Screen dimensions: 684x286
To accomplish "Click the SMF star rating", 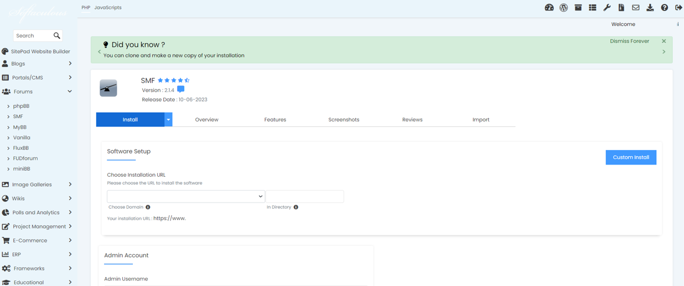I will coord(174,81).
